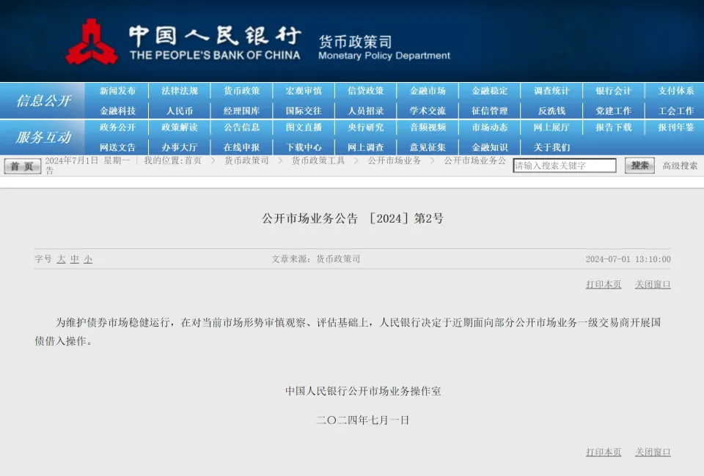Go to 反洗钱 navigation item
This screenshot has height=476, width=704.
tap(551, 111)
